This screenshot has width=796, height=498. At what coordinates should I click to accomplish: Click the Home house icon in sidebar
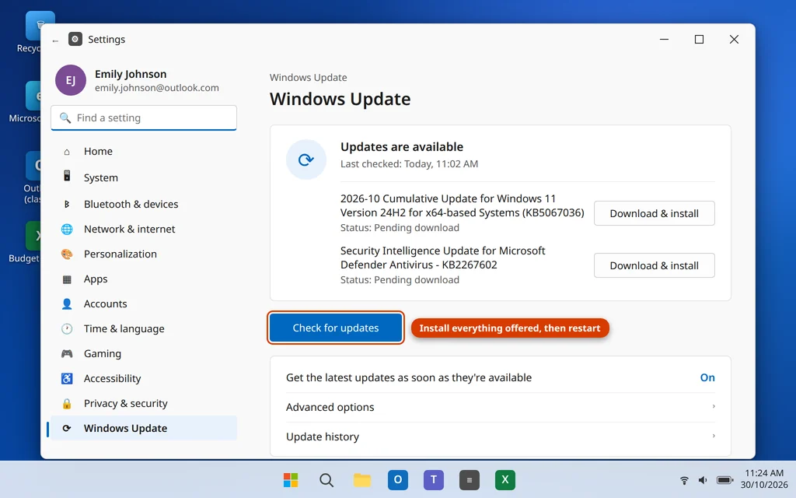coord(67,152)
